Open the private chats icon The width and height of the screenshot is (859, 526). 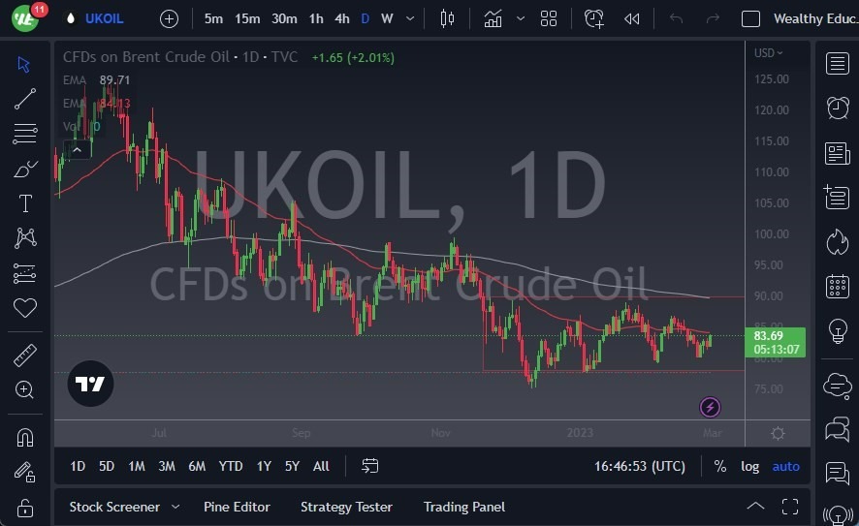point(837,429)
